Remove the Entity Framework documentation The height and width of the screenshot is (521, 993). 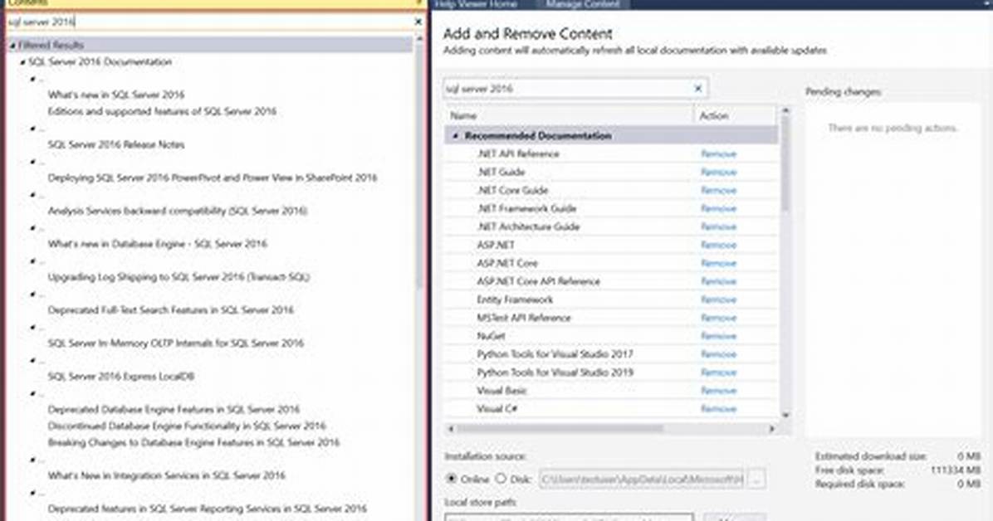[718, 299]
